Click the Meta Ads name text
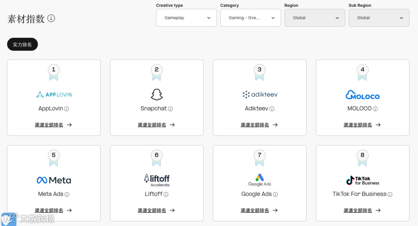The width and height of the screenshot is (418, 226). (x=51, y=194)
